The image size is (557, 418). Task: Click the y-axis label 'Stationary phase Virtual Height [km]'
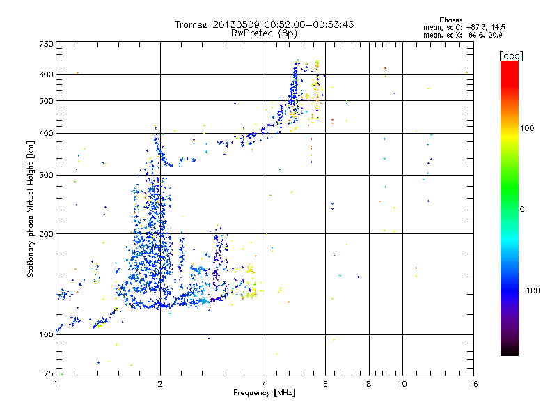pyautogui.click(x=31, y=209)
